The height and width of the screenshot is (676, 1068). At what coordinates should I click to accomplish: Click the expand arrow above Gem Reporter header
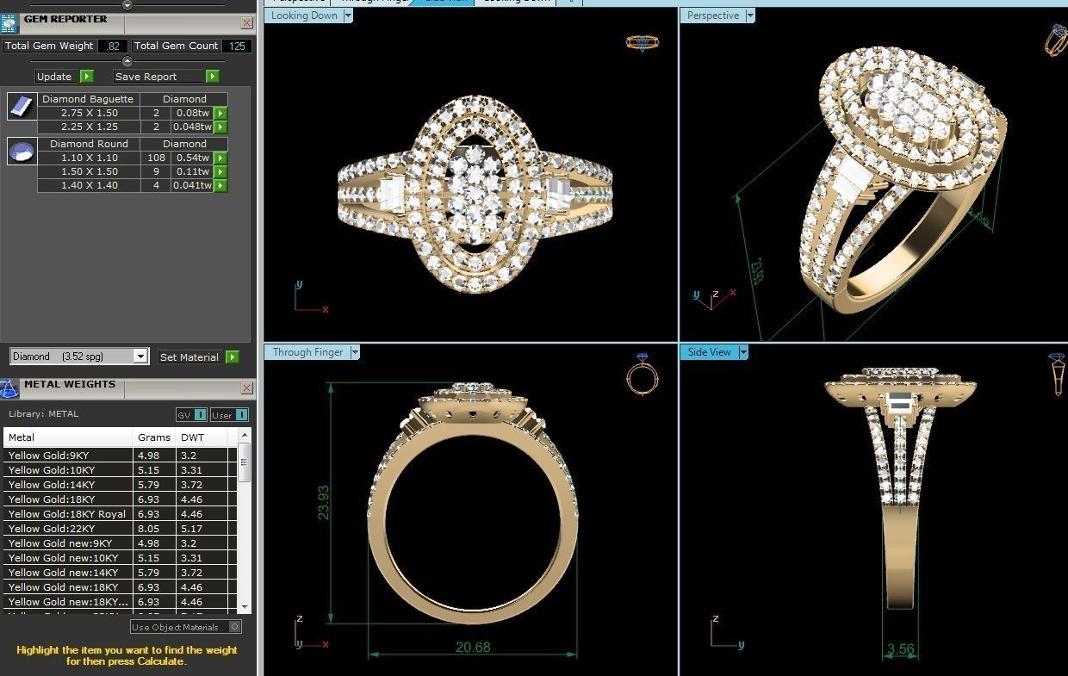(x=127, y=4)
